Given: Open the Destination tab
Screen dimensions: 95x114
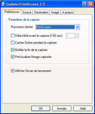Looking at the screenshot, I should tap(41, 12).
